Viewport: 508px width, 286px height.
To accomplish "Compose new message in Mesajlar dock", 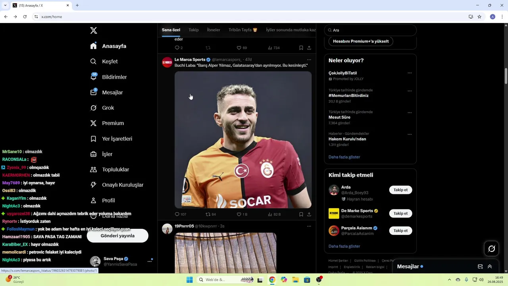I will tap(480, 267).
